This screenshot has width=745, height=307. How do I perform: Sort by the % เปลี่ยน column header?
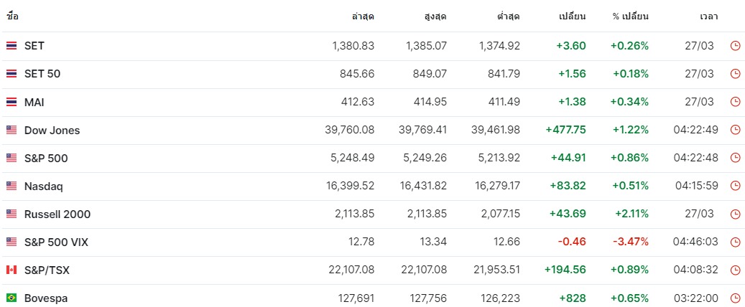point(631,16)
